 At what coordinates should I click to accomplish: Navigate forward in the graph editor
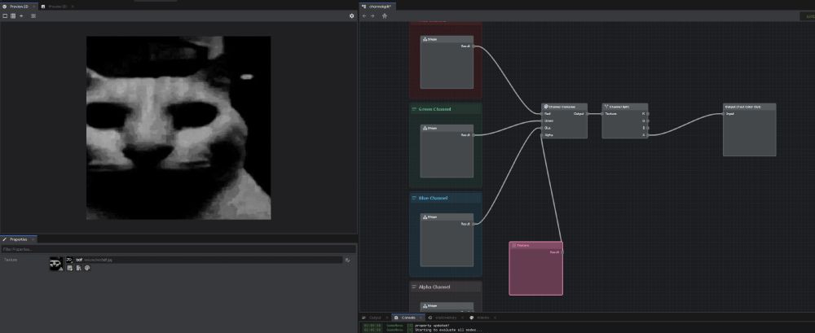372,16
